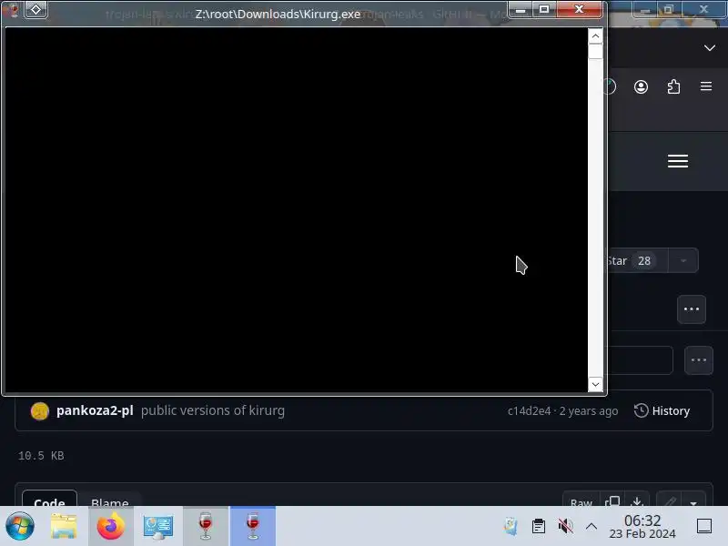Click the show desktop button
Image resolution: width=728 pixels, height=546 pixels.
[704, 526]
